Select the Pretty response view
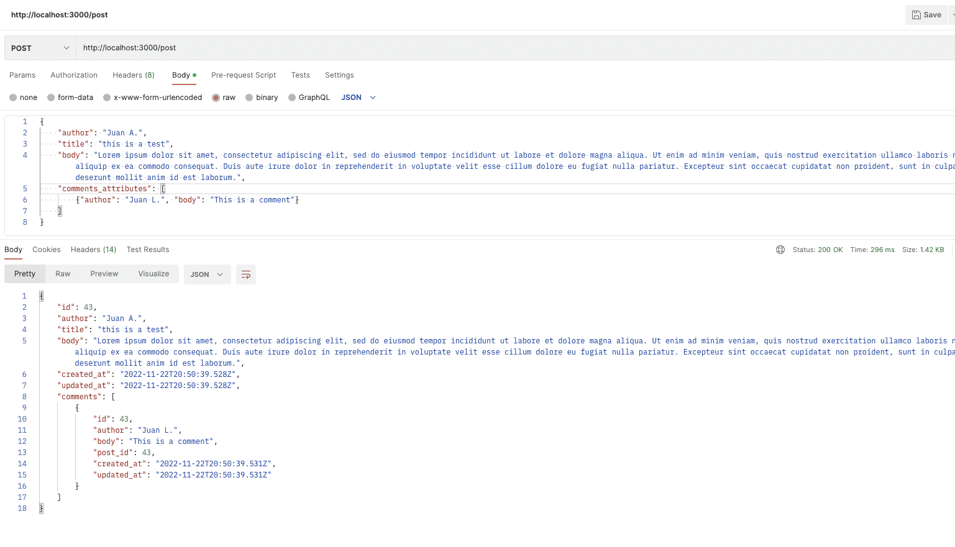This screenshot has width=955, height=547. 25,274
